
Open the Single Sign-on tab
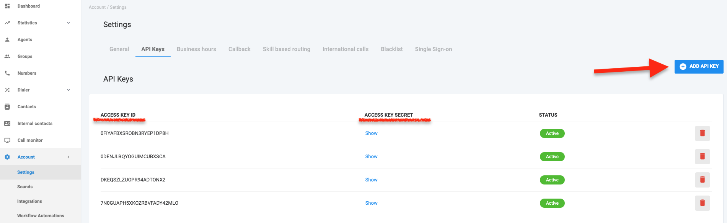(x=433, y=49)
